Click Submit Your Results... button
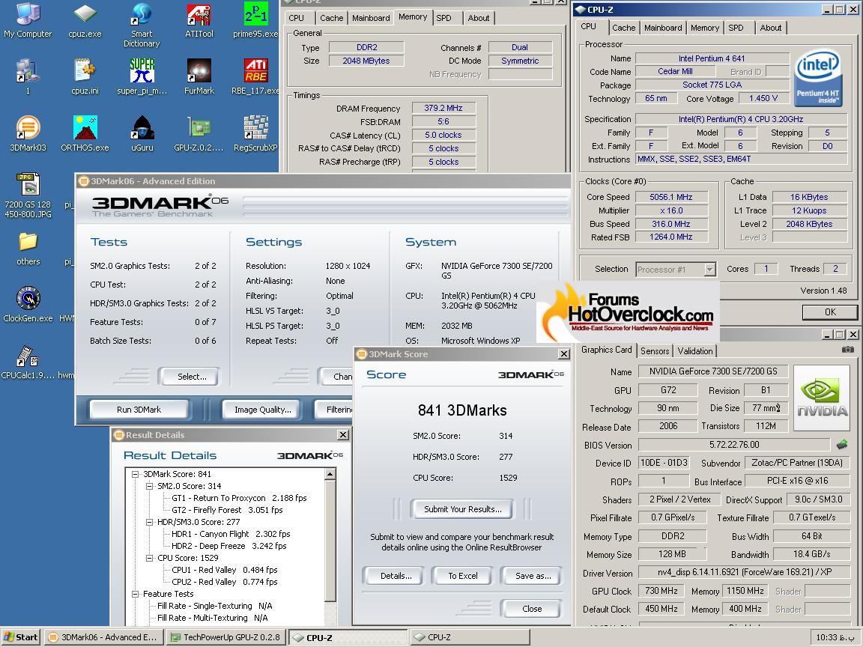This screenshot has width=863, height=647. point(462,509)
